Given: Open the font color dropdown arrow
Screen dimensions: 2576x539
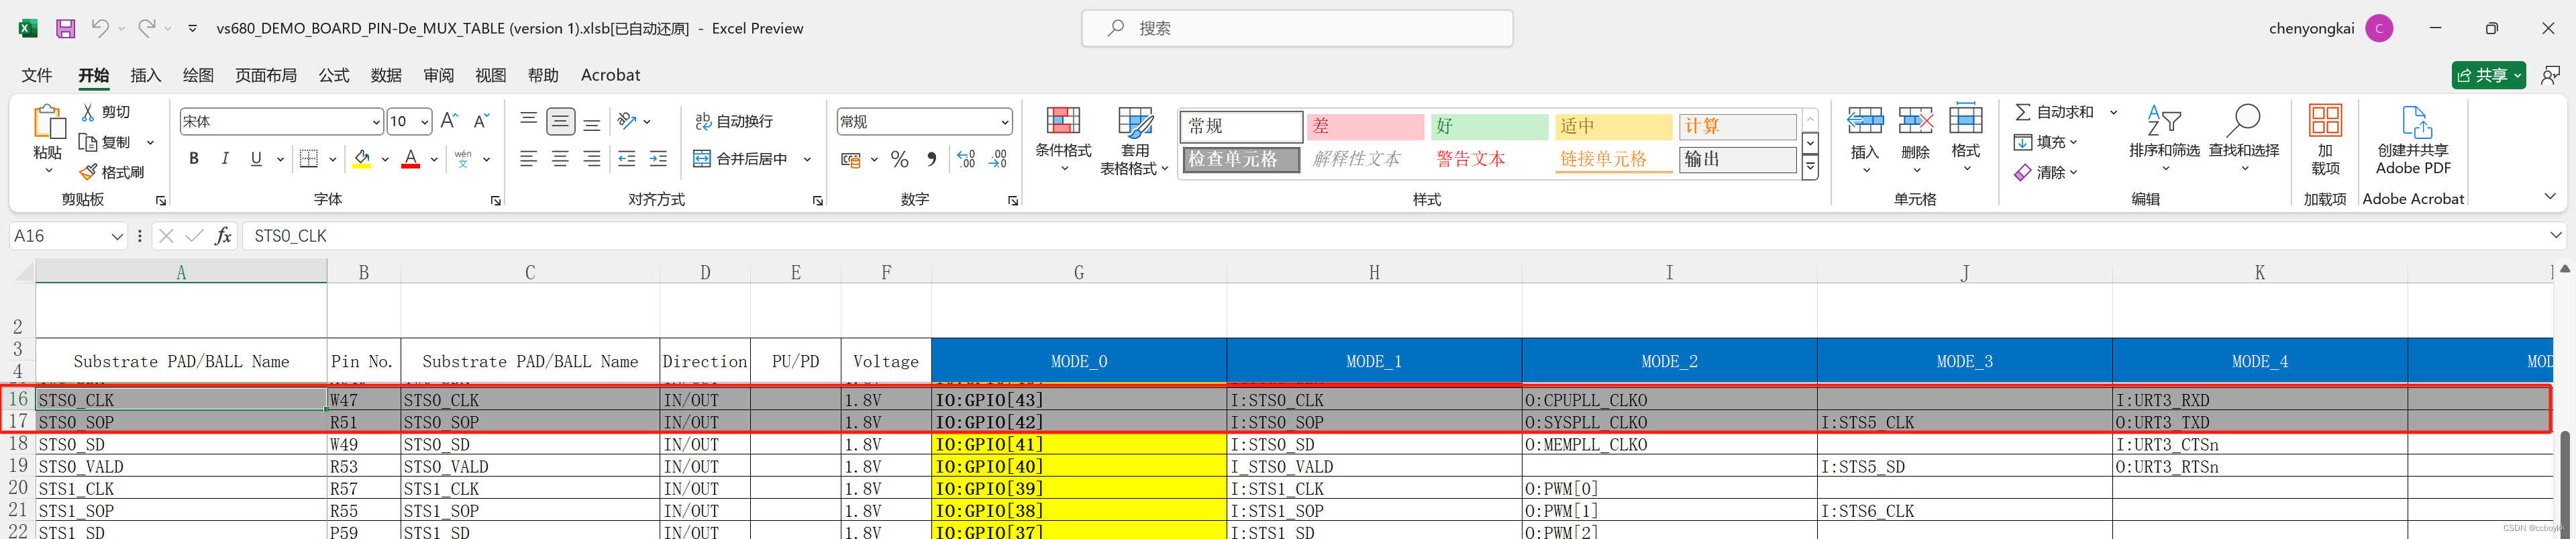Looking at the screenshot, I should 434,159.
